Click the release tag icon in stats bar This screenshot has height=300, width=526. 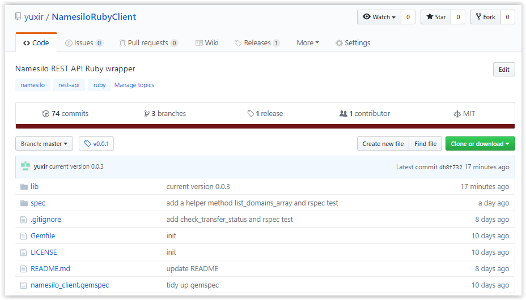pyautogui.click(x=251, y=114)
